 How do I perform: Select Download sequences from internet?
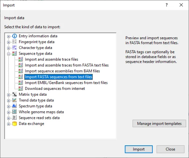(55, 88)
